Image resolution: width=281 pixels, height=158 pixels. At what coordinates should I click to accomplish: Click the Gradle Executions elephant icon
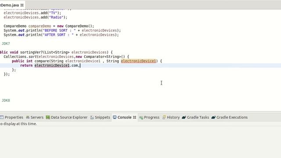coord(213,117)
